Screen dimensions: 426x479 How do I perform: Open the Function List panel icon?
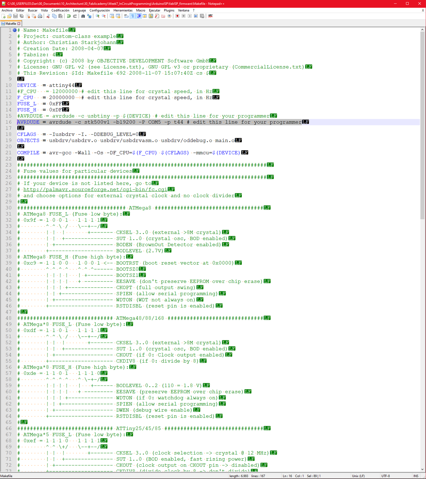click(x=157, y=16)
